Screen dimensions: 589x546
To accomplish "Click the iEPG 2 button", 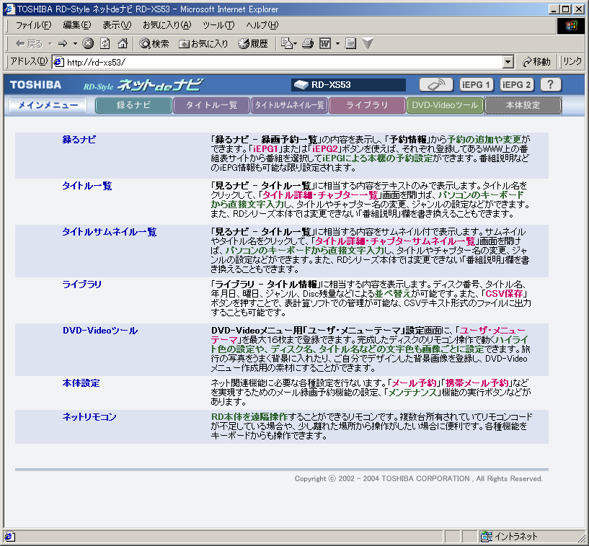I will [516, 85].
